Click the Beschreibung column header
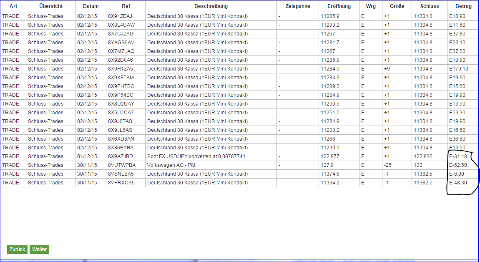 pos(211,6)
